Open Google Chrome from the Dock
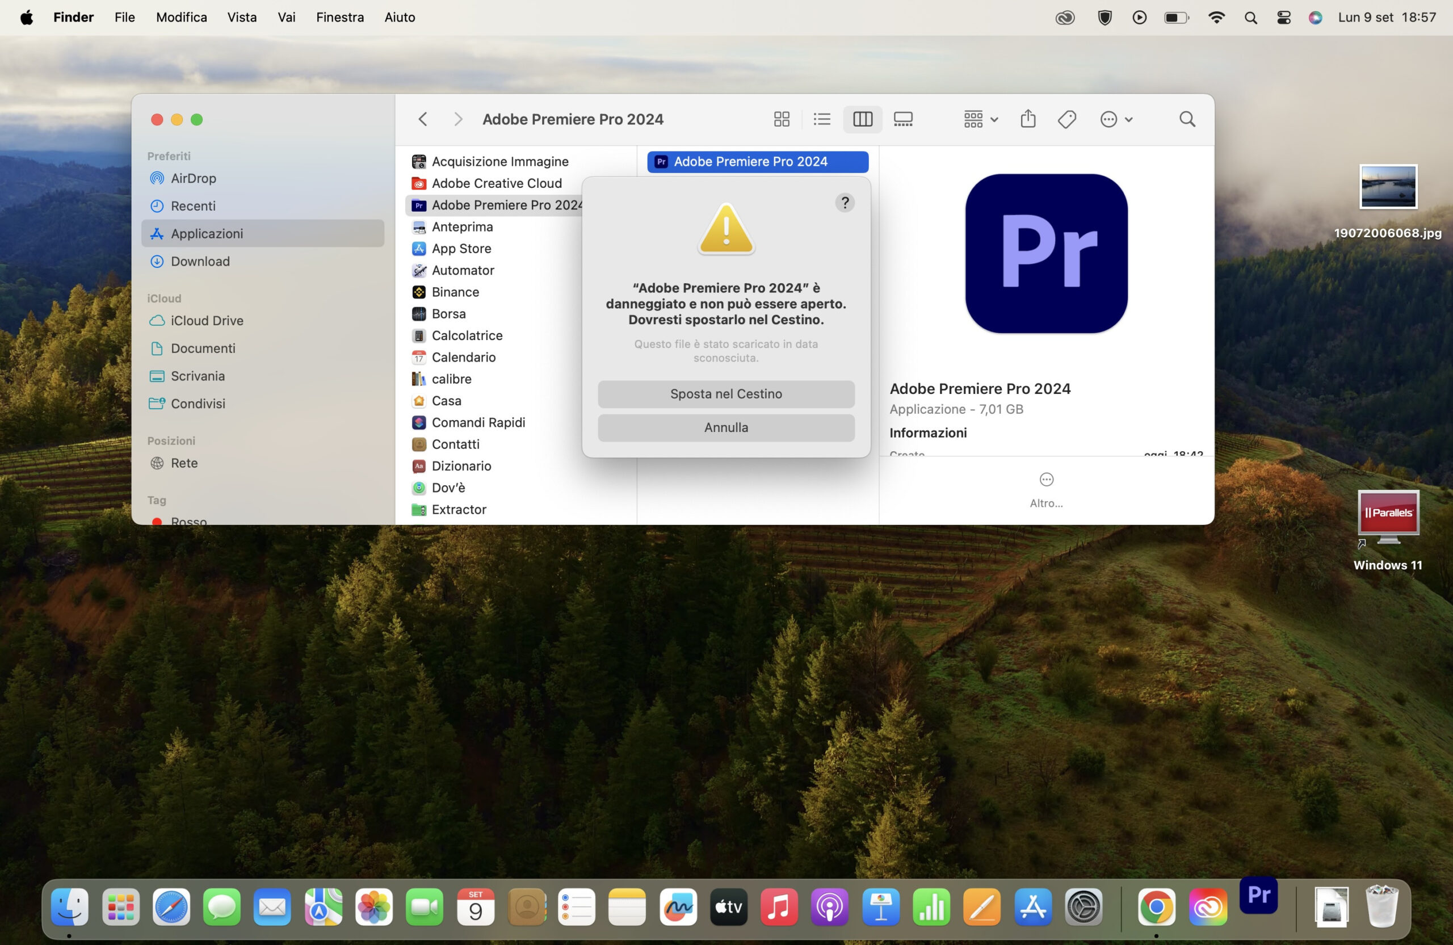The height and width of the screenshot is (945, 1453). coord(1156,907)
